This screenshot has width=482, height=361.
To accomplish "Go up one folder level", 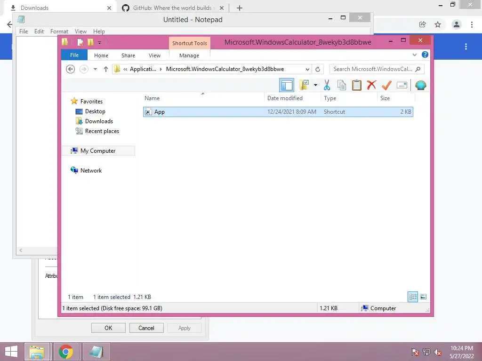I will 106,69.
